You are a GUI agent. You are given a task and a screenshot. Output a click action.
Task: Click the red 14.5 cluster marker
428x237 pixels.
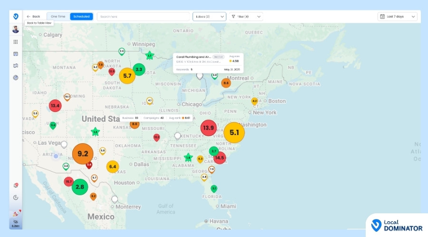(219, 157)
